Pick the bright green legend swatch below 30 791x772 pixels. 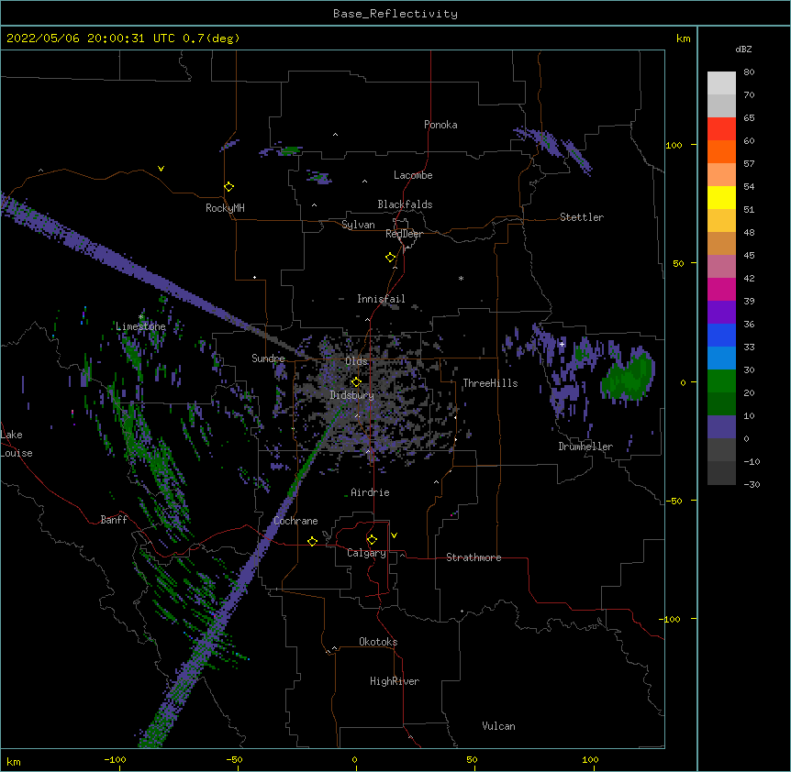[x=721, y=381]
